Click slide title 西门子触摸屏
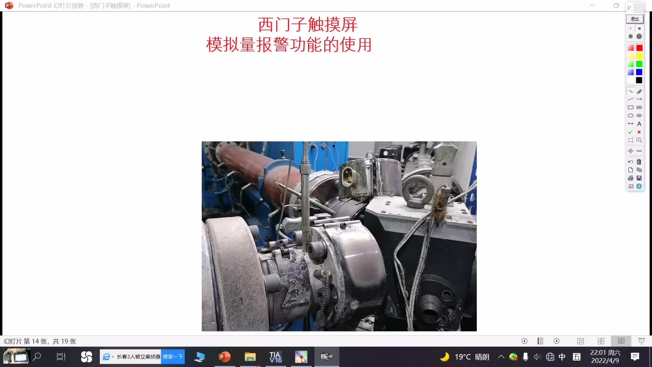 point(308,24)
